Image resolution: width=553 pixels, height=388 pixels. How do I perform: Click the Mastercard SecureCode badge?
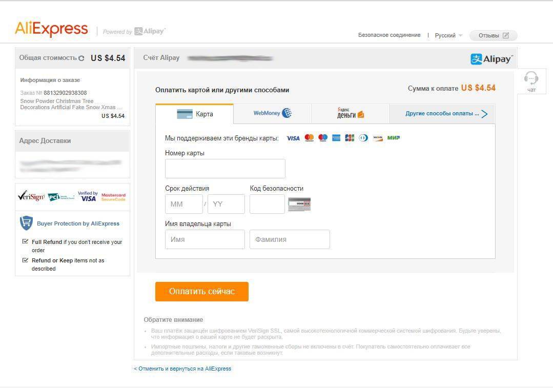point(113,197)
